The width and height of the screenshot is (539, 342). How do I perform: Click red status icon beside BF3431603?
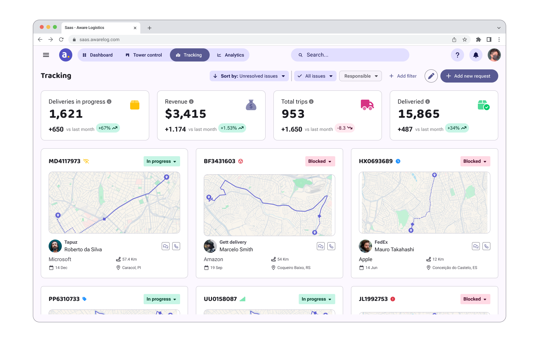[241, 161]
